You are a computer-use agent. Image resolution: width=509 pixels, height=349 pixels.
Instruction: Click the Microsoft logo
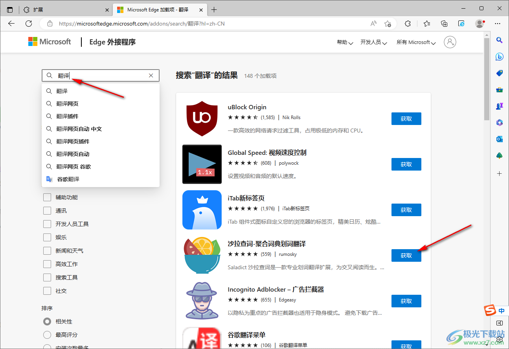point(50,42)
